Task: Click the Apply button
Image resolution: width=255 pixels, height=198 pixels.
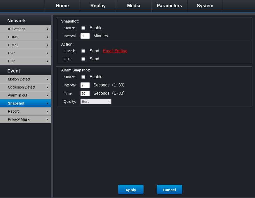Action: pyautogui.click(x=131, y=189)
